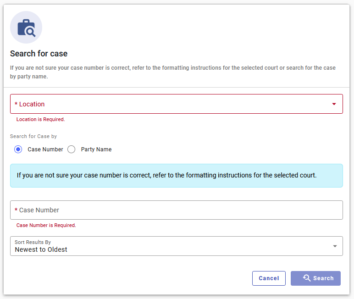Open the Sort Results By dropdown

click(177, 246)
